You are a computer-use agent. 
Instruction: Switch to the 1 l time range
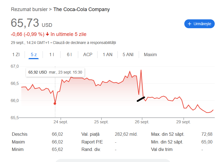coord(52,55)
